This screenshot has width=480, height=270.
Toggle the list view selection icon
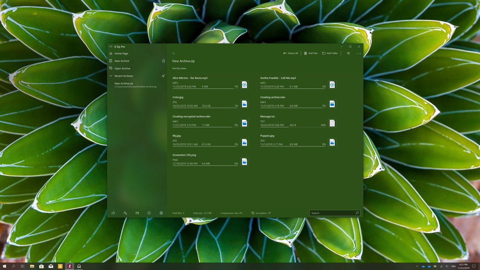pos(348,53)
